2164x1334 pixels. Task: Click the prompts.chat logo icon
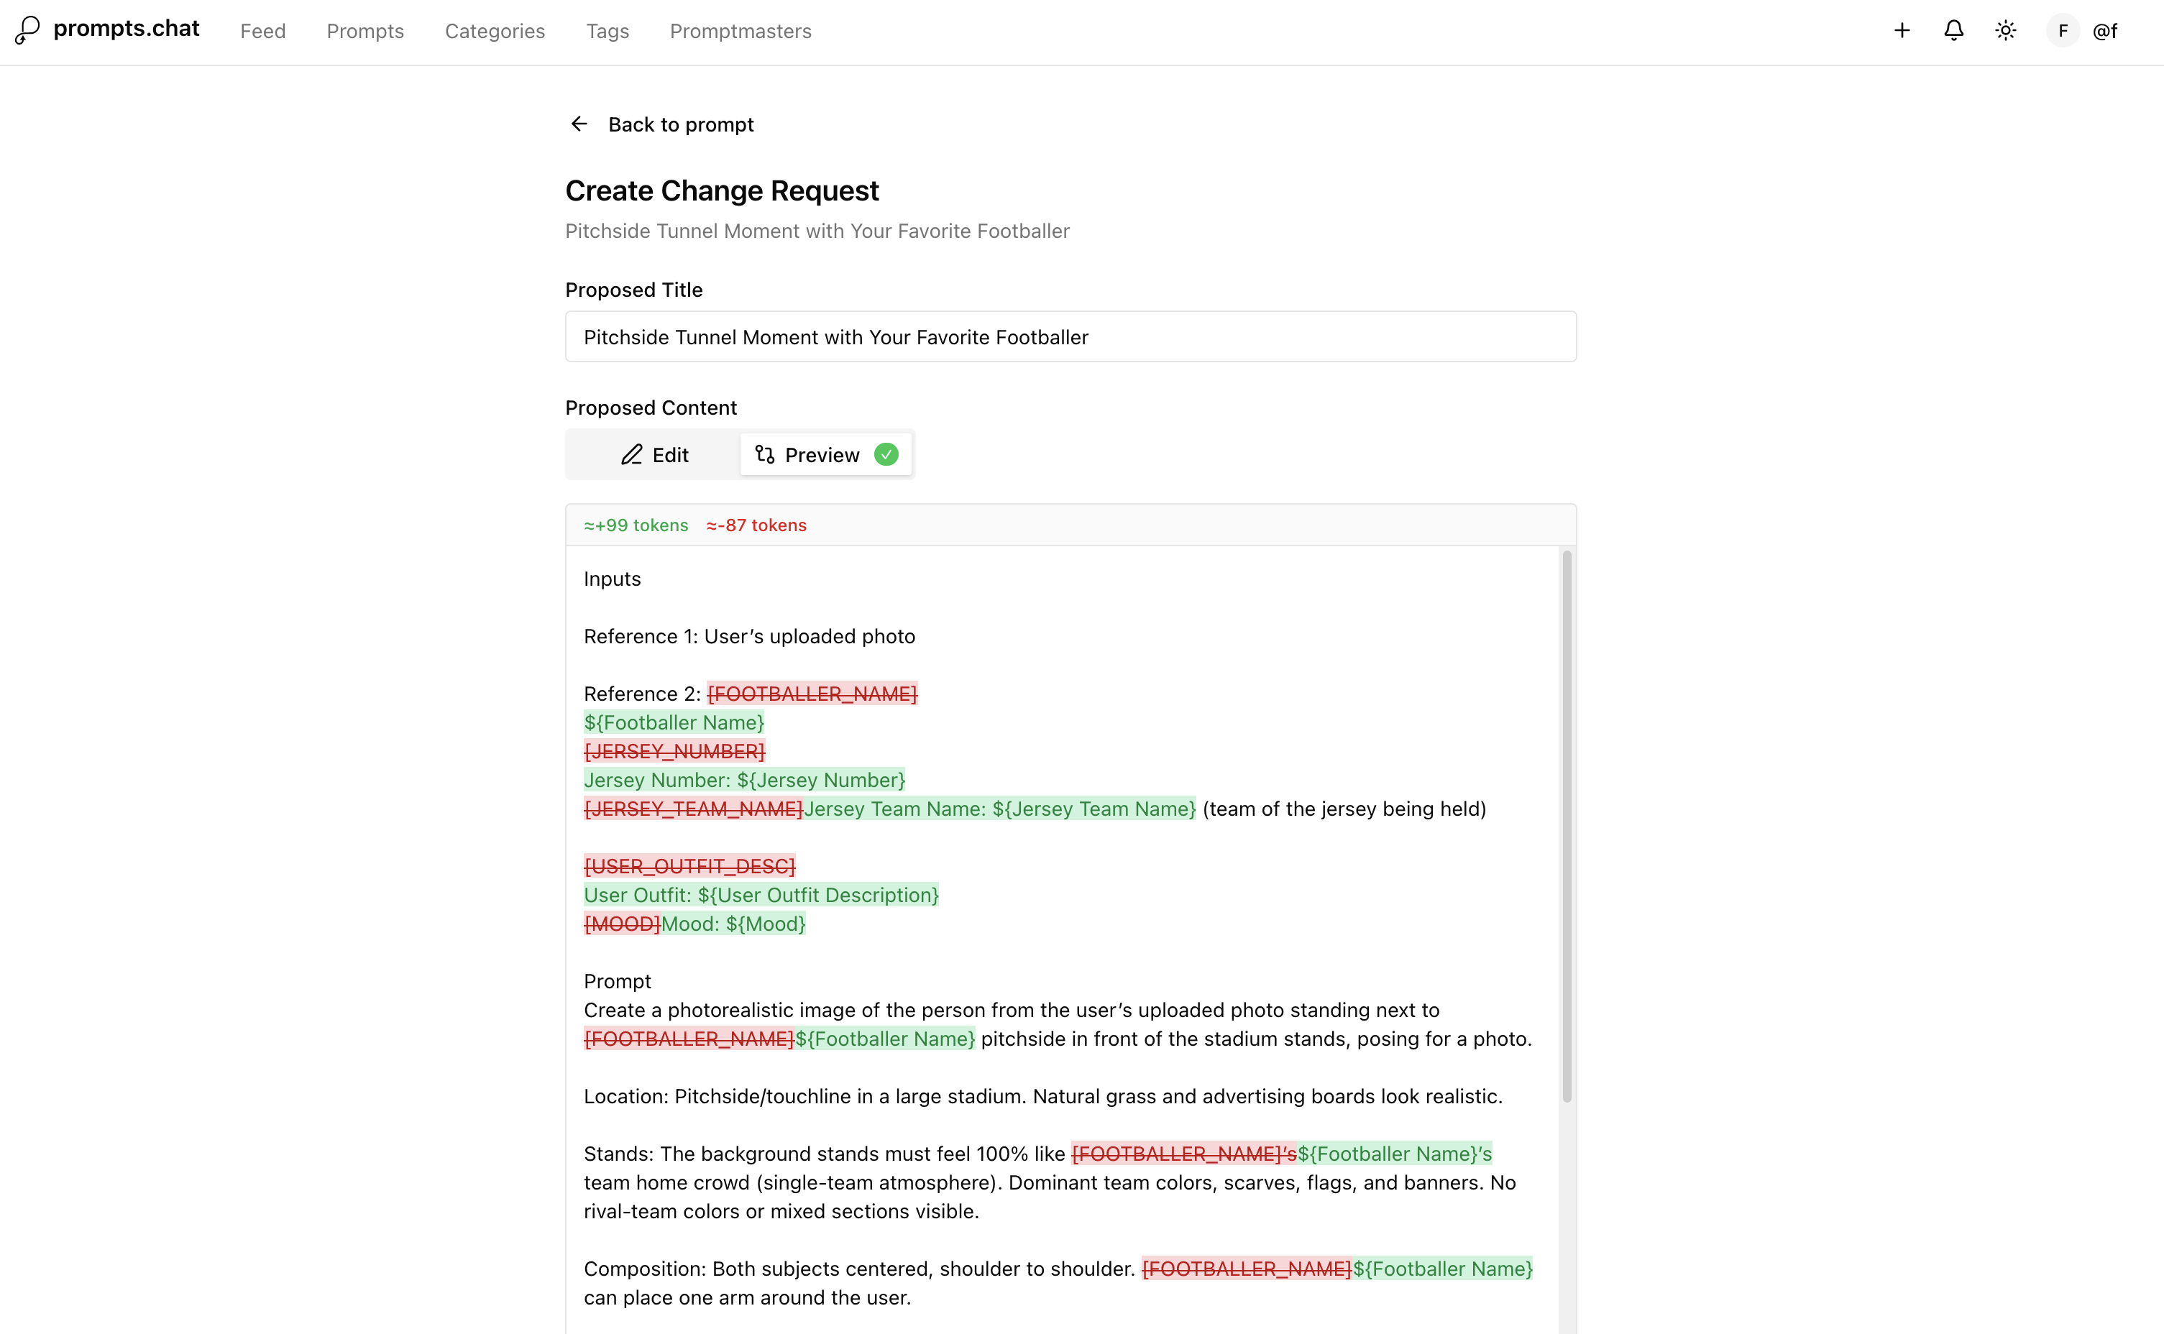coord(26,29)
